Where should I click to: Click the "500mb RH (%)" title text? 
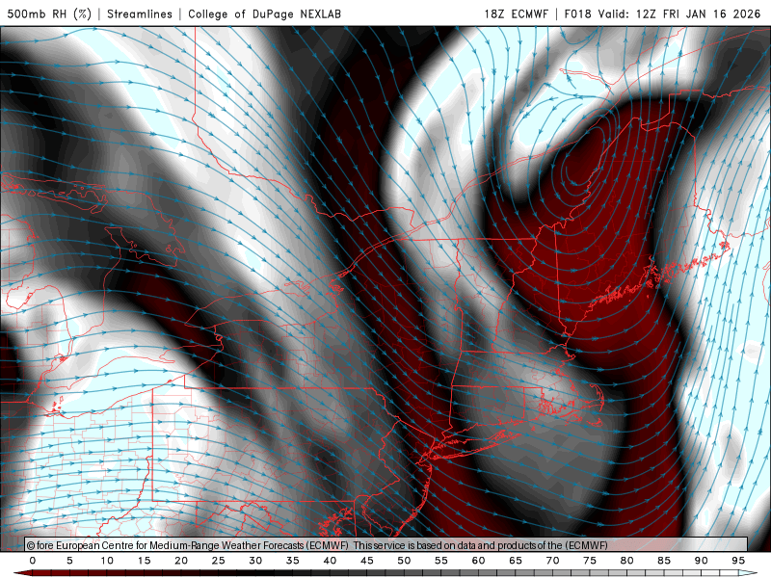[x=49, y=13]
